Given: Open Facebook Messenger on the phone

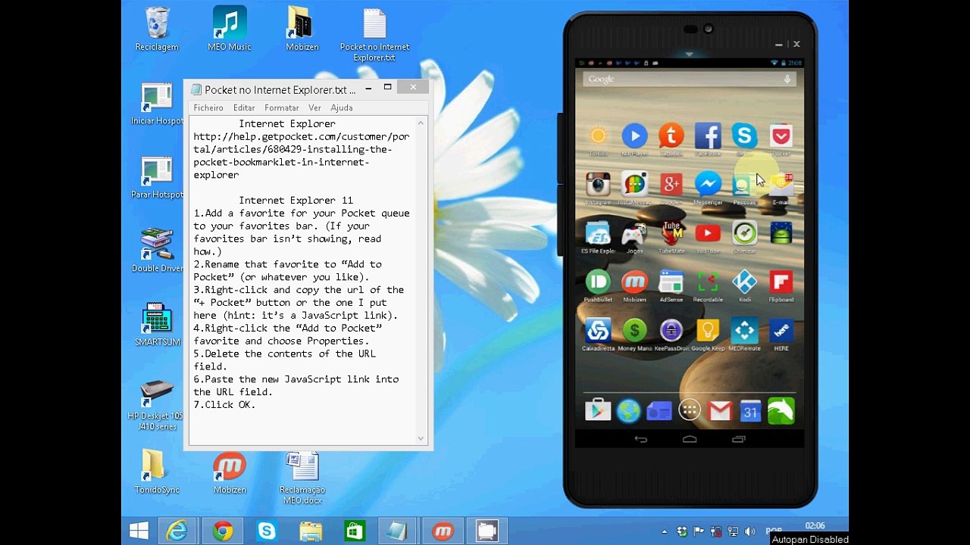Looking at the screenshot, I should coord(708,184).
